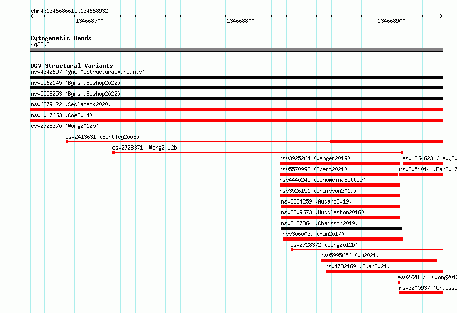The height and width of the screenshot is (313, 457).
Task: Select nsv3384259 Audano2019 label
Action: [316, 201]
